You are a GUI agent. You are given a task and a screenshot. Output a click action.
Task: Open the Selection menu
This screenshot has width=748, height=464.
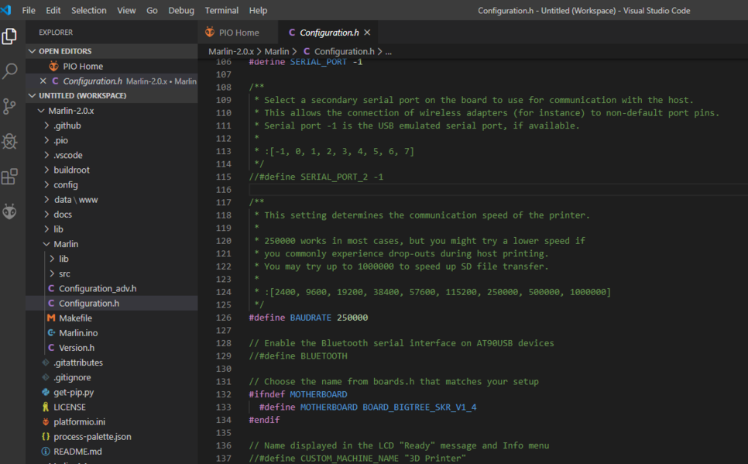tap(89, 11)
